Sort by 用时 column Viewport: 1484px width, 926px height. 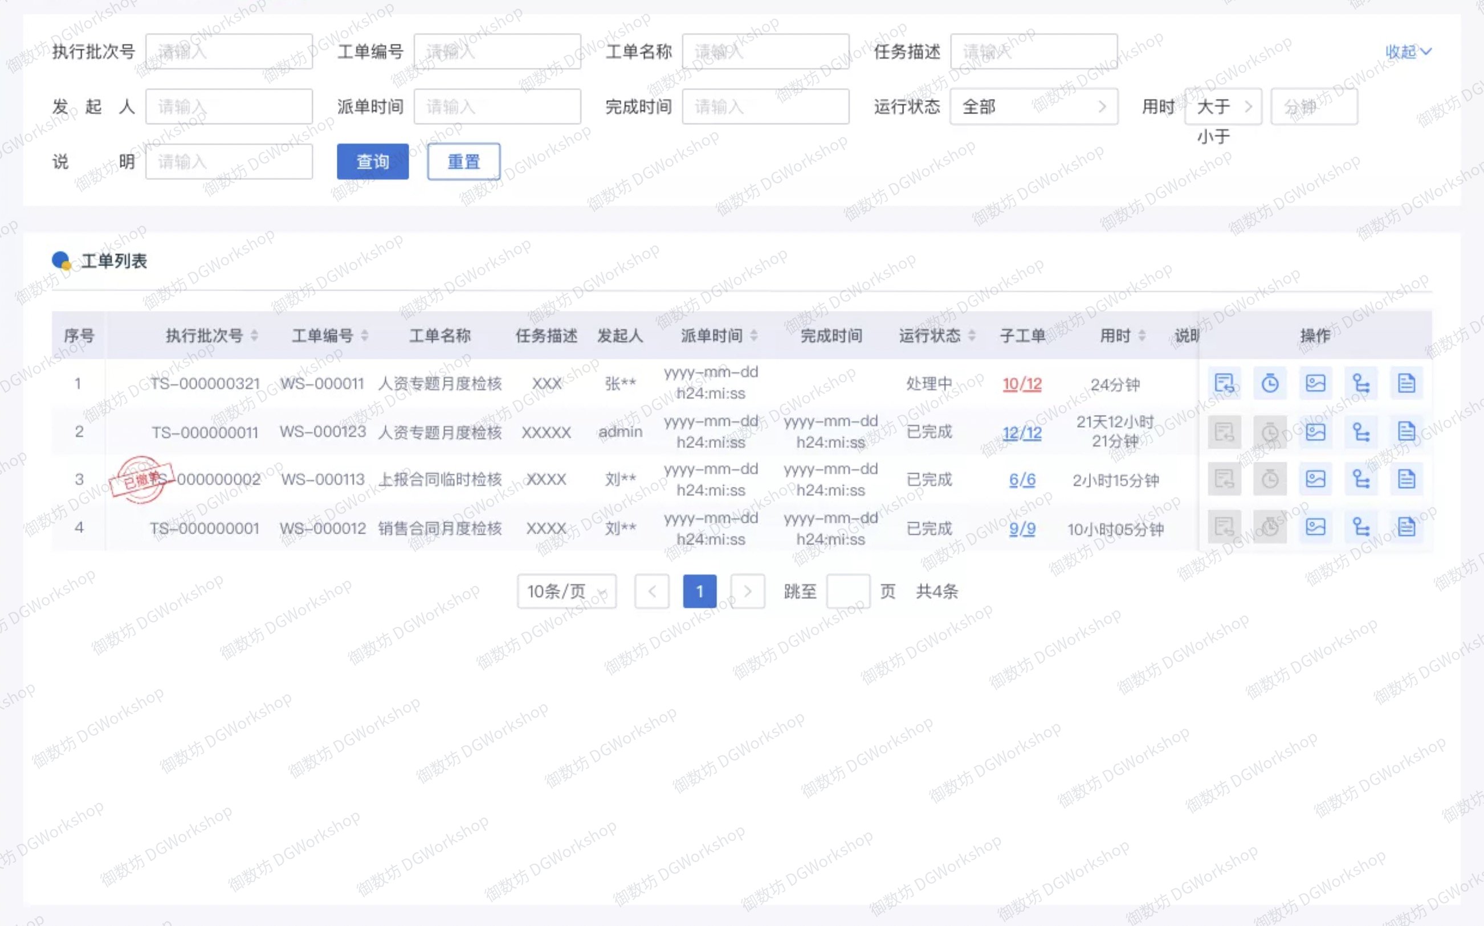click(x=1142, y=335)
